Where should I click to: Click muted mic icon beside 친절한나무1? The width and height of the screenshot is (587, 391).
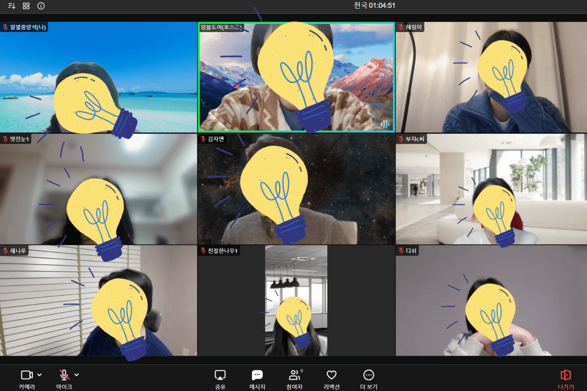point(203,251)
